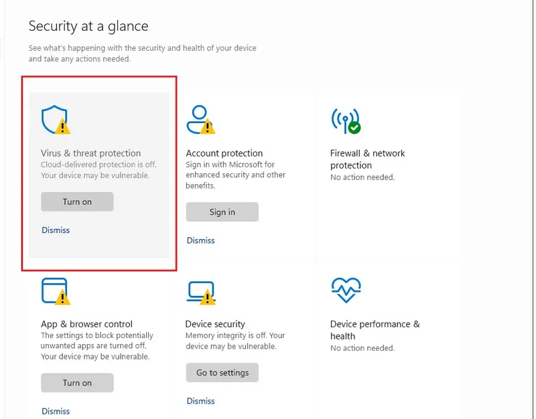The height and width of the screenshot is (419, 536).
Task: Click 'settings to block potentially unwanted apps' text
Action: pos(97,346)
